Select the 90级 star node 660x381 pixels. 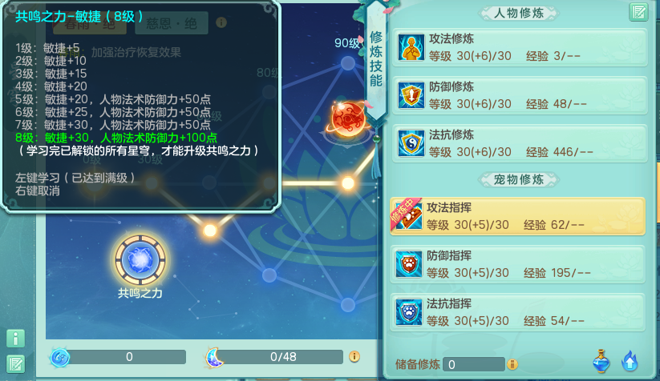click(x=348, y=63)
